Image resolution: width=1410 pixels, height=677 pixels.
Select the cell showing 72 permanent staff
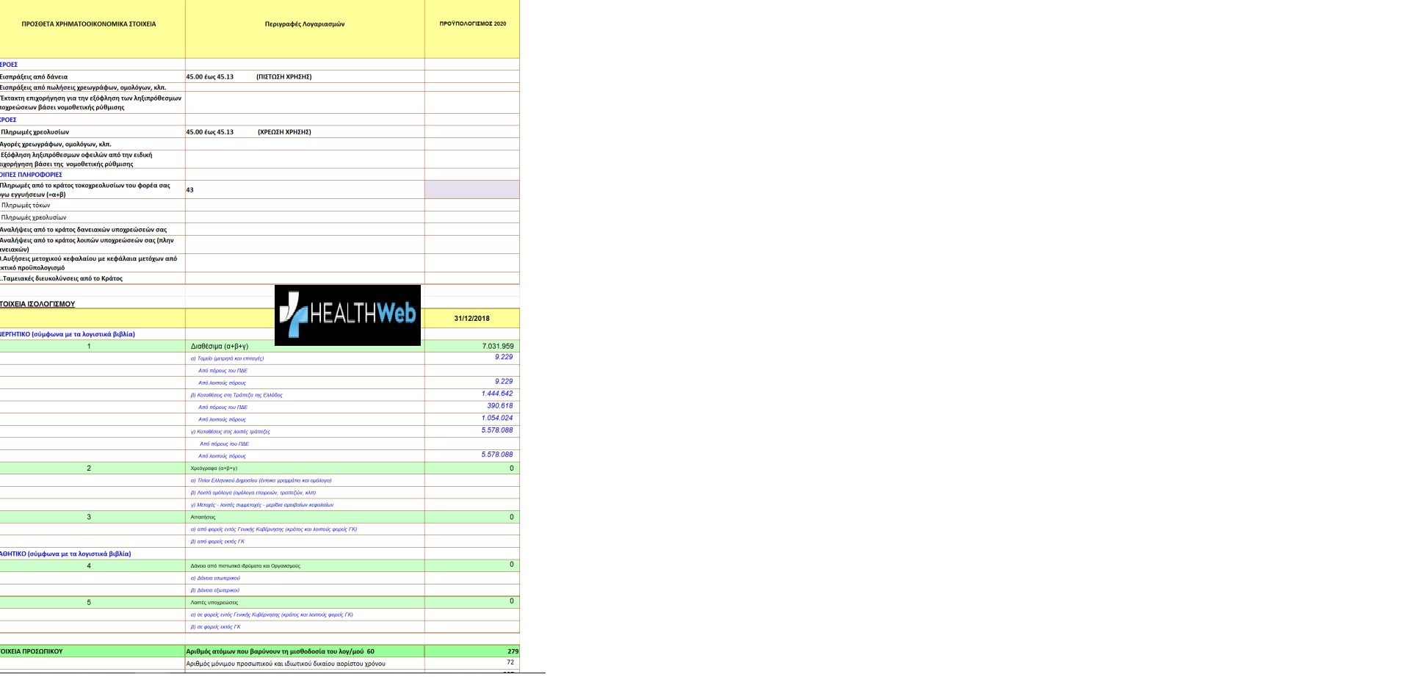[472, 663]
